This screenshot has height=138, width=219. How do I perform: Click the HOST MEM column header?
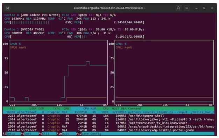pyautogui.click(x=119, y=109)
